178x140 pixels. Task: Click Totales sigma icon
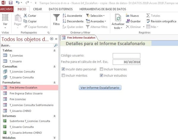click(148, 15)
